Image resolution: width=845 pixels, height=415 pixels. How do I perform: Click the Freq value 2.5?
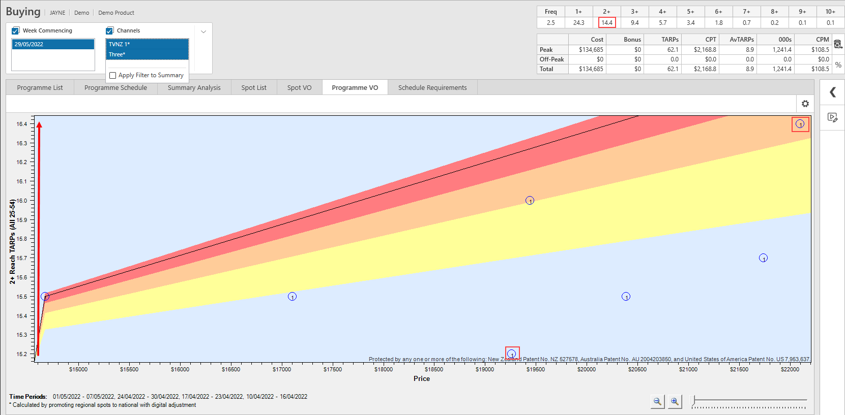(550, 22)
